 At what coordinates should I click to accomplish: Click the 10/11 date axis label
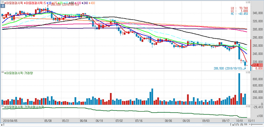point(251,121)
